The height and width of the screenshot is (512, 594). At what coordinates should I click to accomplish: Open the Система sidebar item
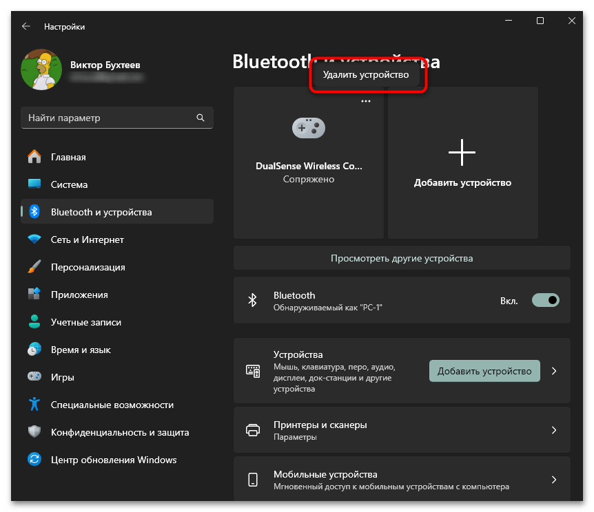click(x=117, y=184)
